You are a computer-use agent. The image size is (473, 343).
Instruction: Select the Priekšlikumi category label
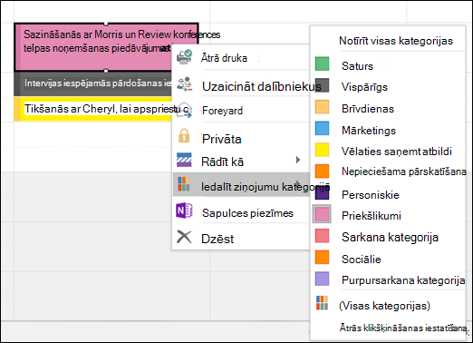coord(372,216)
